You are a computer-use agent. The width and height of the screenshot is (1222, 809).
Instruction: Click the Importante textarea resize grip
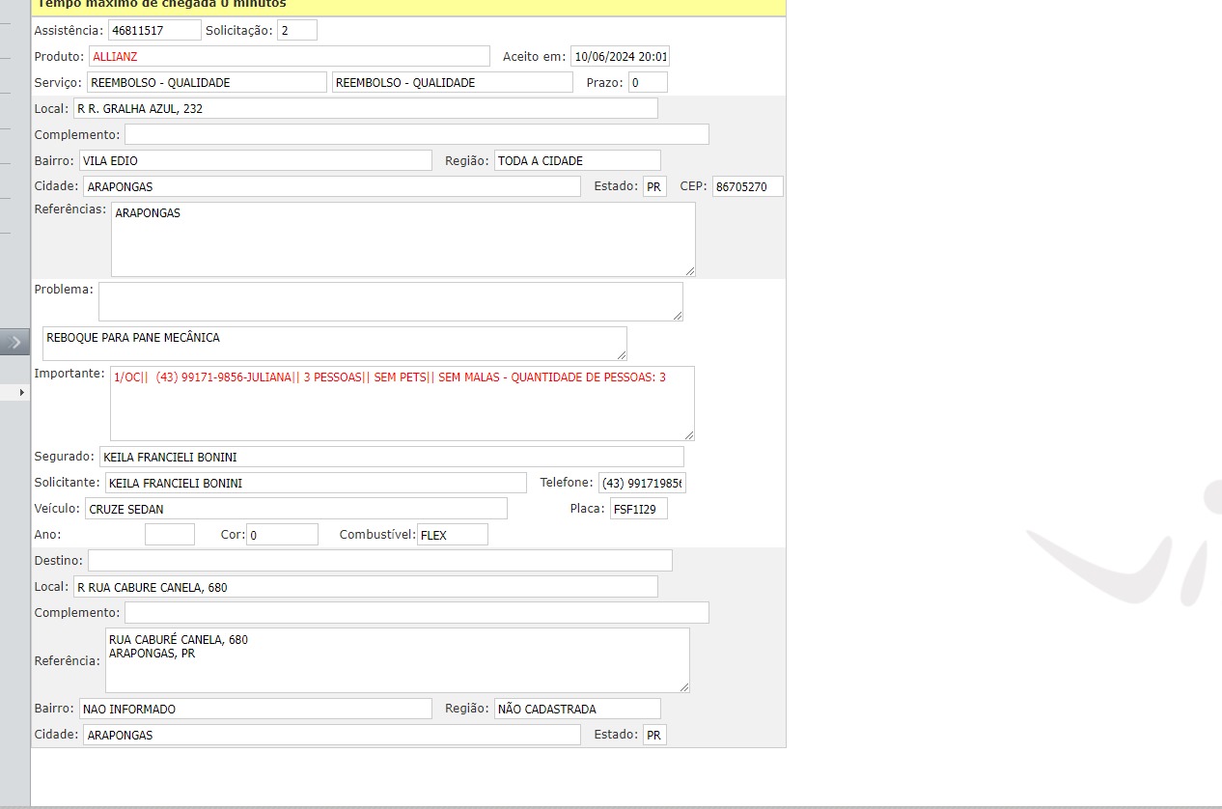(688, 434)
